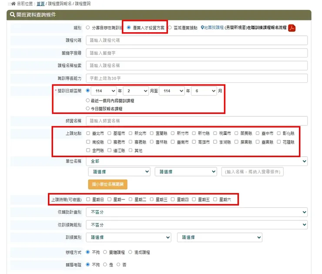322x274 pixels.
Task: Tick the 臺北市 checkbox
Action: (x=88, y=133)
